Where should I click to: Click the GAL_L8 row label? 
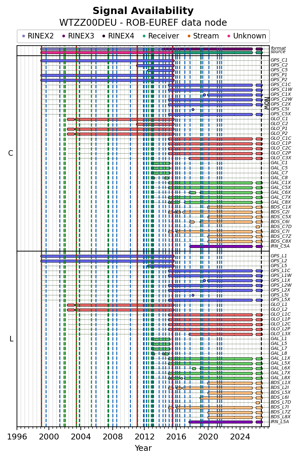(279, 353)
